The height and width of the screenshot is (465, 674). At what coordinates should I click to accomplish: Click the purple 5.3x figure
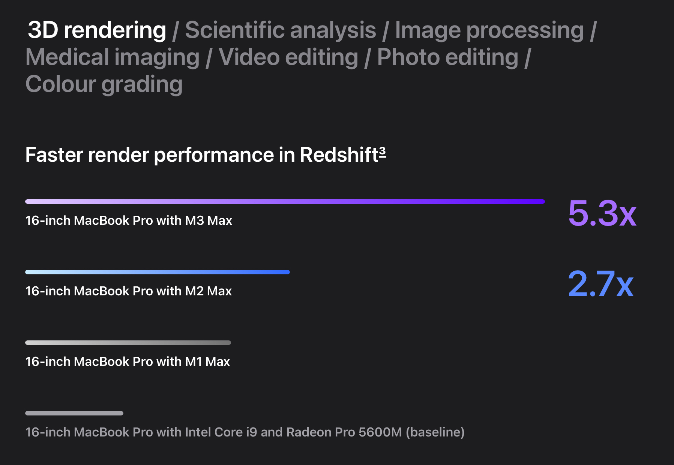point(602,213)
